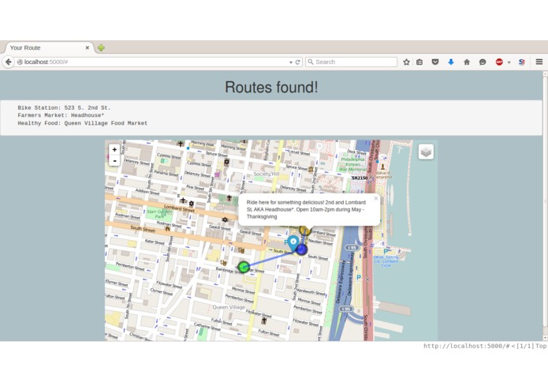This screenshot has height=390, width=548.
Task: Select the Your Route tab
Action: tap(47, 47)
